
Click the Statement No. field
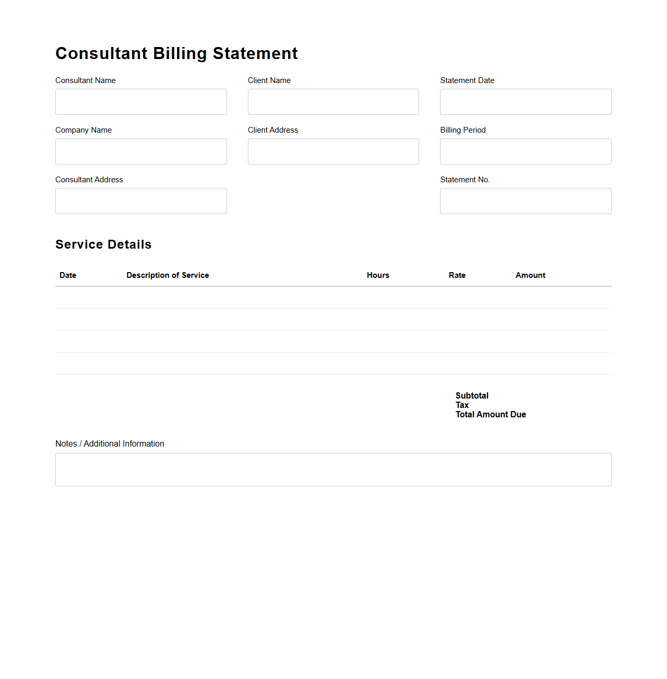coord(525,201)
